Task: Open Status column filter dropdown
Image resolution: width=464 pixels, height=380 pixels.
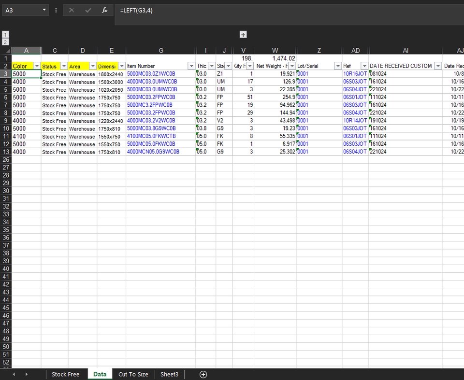Action: 64,66
